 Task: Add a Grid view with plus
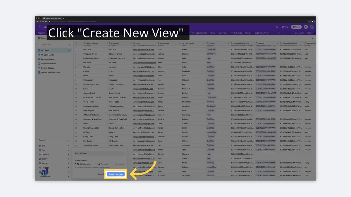pyautogui.click(x=69, y=146)
